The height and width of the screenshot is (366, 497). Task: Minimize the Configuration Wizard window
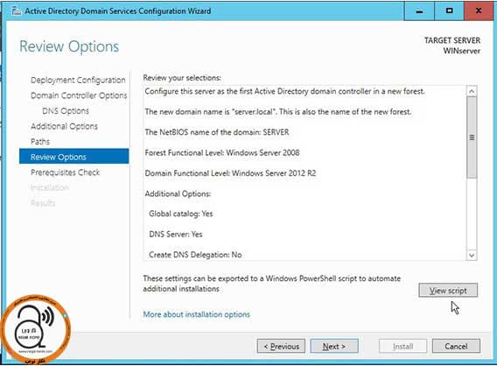point(419,11)
